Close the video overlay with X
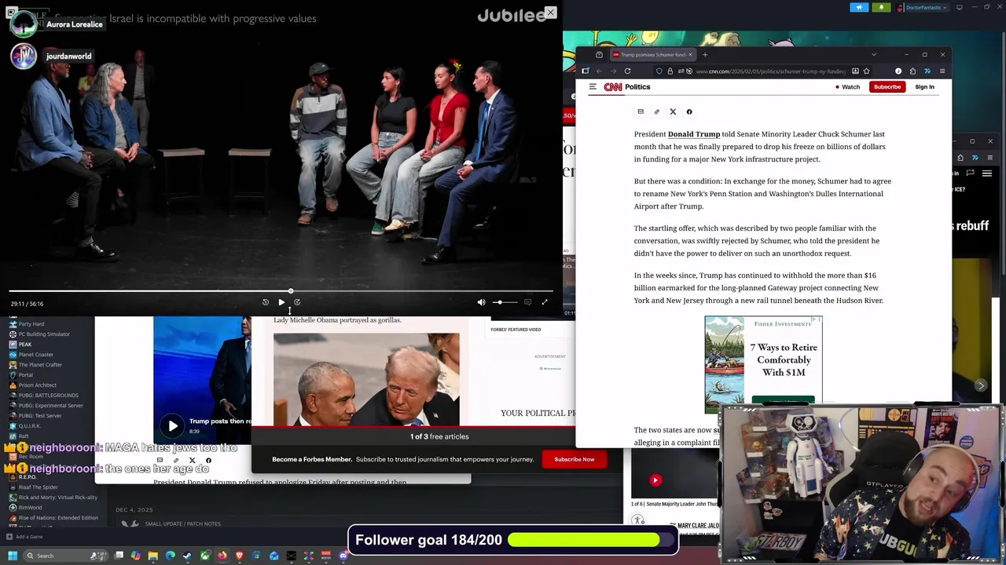 [550, 13]
